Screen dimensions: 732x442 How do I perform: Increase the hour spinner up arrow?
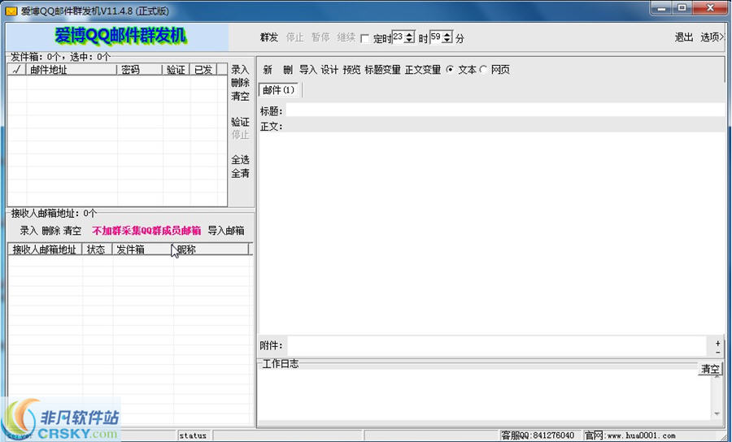tap(409, 34)
